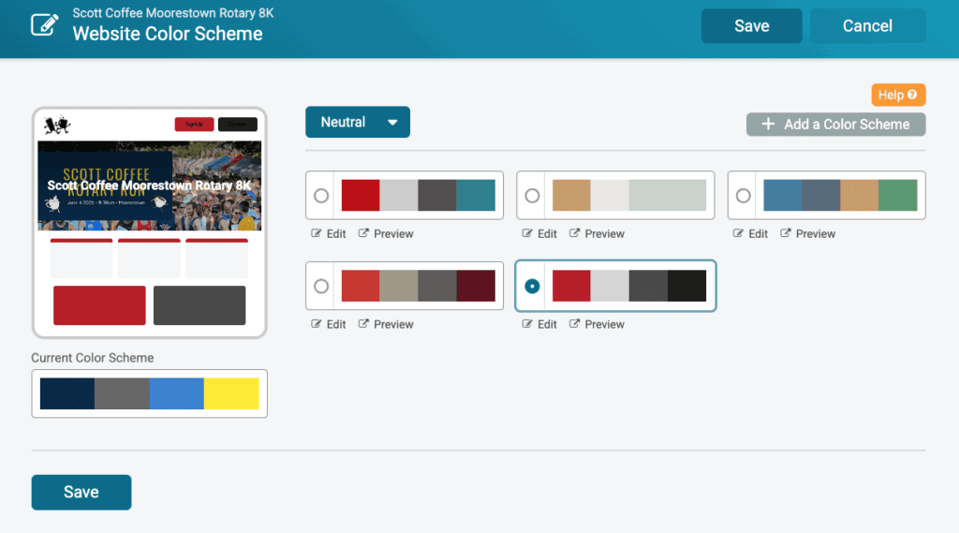Select radio button for red-maroon color scheme
Viewport: 959px width, 533px height.
[x=321, y=287]
